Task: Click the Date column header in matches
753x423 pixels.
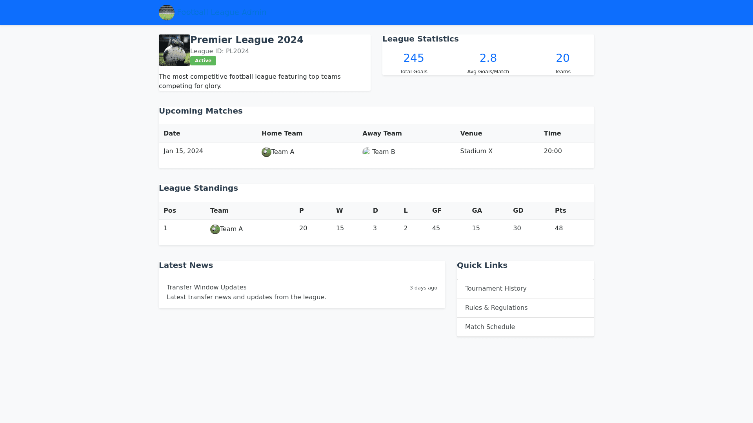Action: pos(172,134)
